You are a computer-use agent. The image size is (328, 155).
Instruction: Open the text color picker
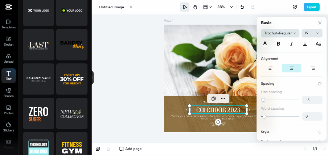pyautogui.click(x=265, y=44)
